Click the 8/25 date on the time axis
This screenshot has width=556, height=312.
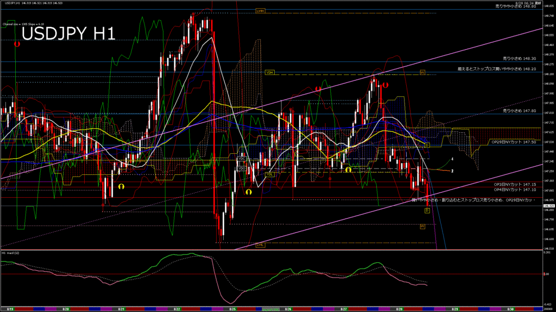[232, 309]
